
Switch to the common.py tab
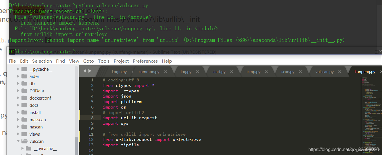(x=149, y=72)
